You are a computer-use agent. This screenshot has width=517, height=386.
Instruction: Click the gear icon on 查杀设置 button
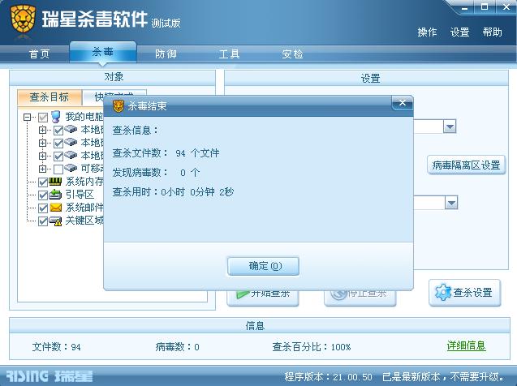[443, 292]
